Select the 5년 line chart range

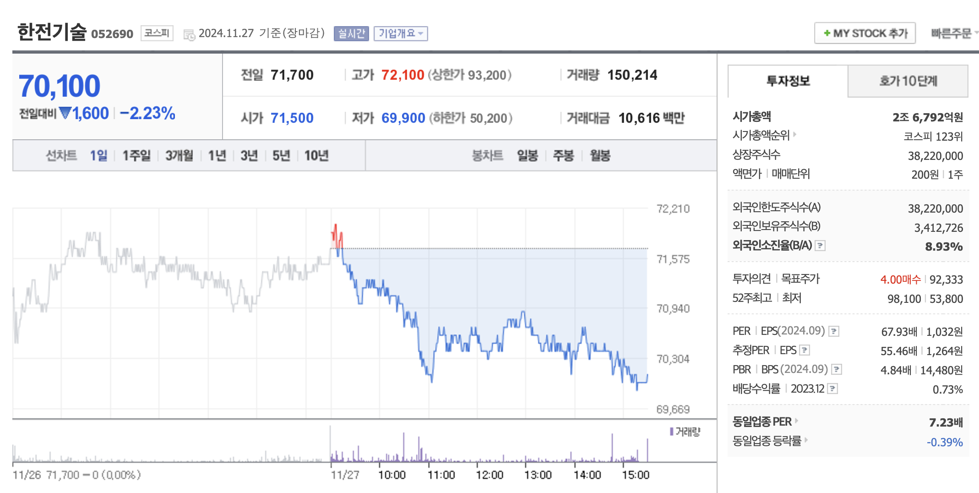[281, 156]
